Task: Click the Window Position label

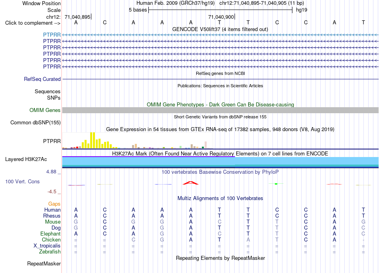Action: point(41,3)
